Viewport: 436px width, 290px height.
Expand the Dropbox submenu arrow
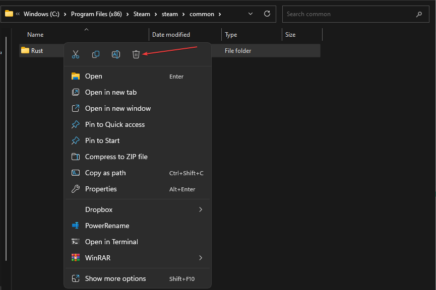pyautogui.click(x=201, y=209)
